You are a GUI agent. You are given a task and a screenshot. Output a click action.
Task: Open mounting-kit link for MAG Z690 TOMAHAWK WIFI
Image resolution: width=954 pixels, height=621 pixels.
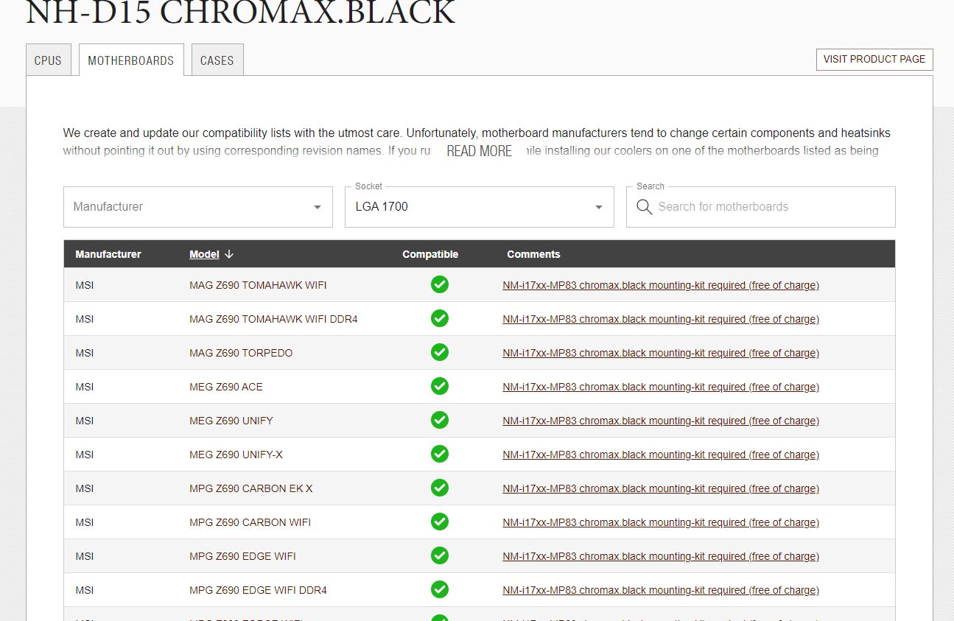point(661,285)
